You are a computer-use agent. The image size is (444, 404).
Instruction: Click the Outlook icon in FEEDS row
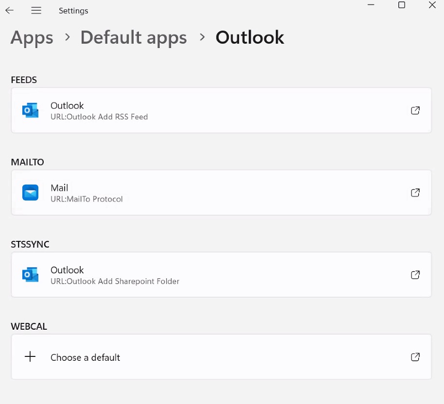pos(30,110)
